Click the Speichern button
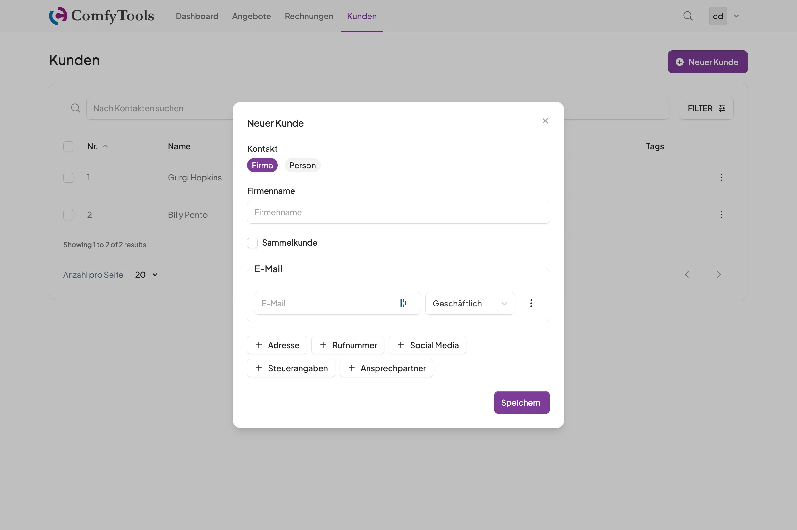 pyautogui.click(x=521, y=402)
